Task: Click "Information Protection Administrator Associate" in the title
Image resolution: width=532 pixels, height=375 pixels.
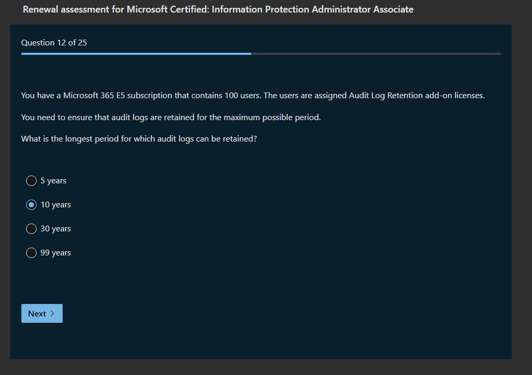Action: pos(312,9)
